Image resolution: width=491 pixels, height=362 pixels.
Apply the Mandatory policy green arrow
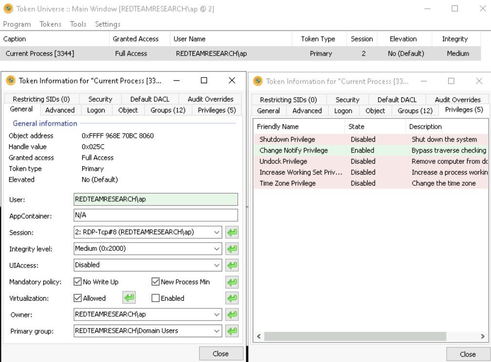click(232, 282)
